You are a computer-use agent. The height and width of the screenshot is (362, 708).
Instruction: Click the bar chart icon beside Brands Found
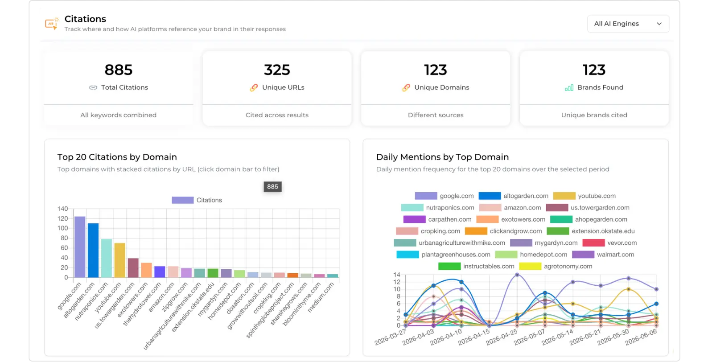(569, 88)
